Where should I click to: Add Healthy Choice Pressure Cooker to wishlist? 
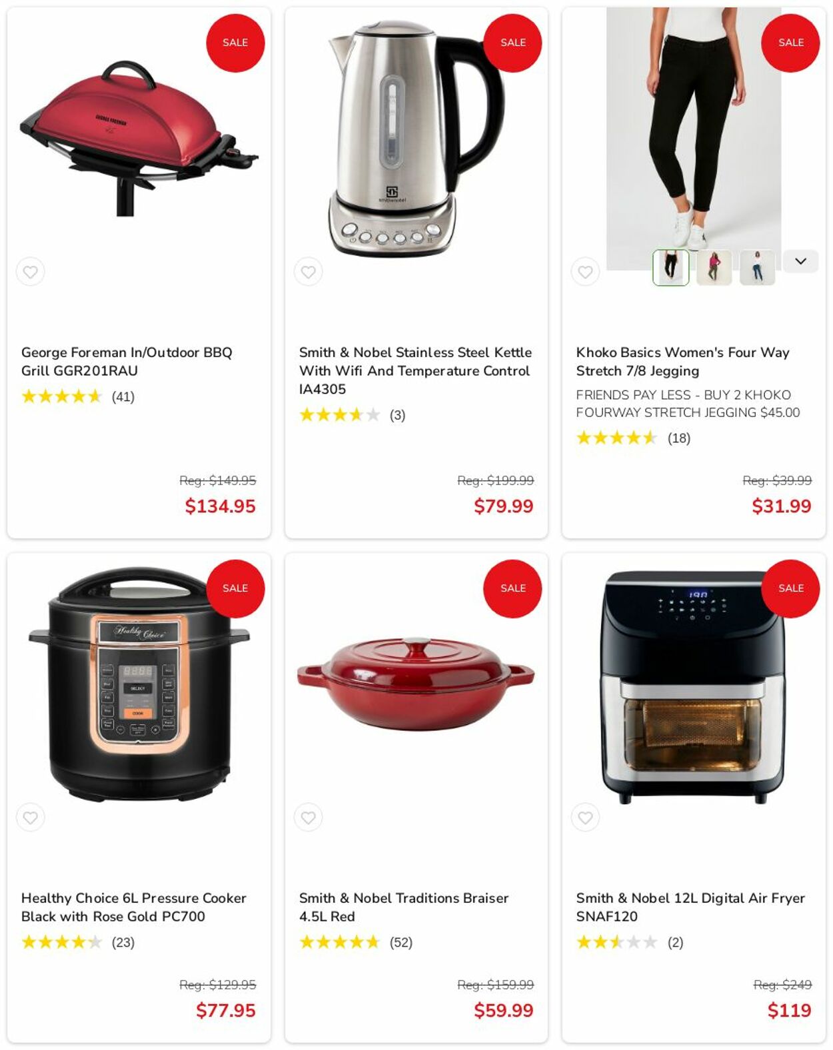click(x=31, y=817)
